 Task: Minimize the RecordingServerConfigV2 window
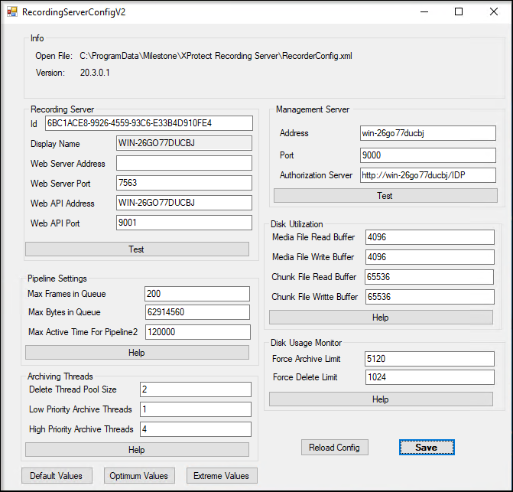click(x=424, y=12)
